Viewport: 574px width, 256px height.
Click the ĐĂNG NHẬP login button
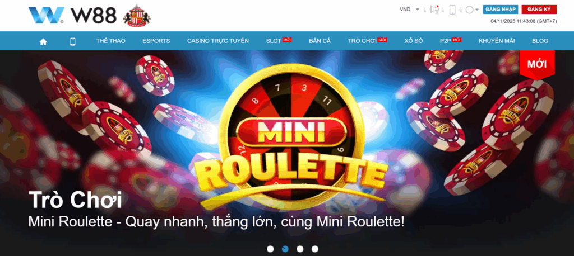[x=501, y=10]
